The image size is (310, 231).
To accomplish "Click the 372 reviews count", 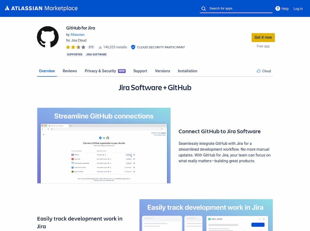I will click(91, 47).
